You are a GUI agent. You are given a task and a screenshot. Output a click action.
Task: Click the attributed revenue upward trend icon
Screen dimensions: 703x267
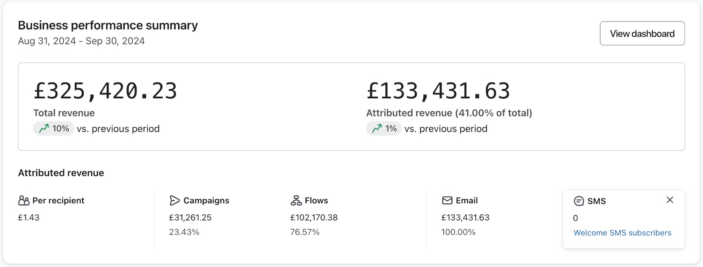point(377,128)
